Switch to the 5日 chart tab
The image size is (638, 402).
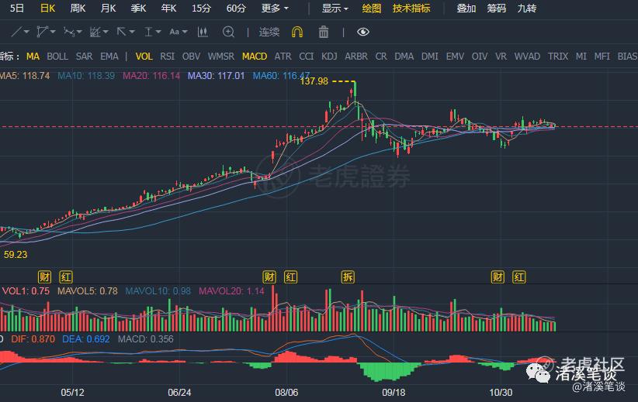click(x=16, y=8)
